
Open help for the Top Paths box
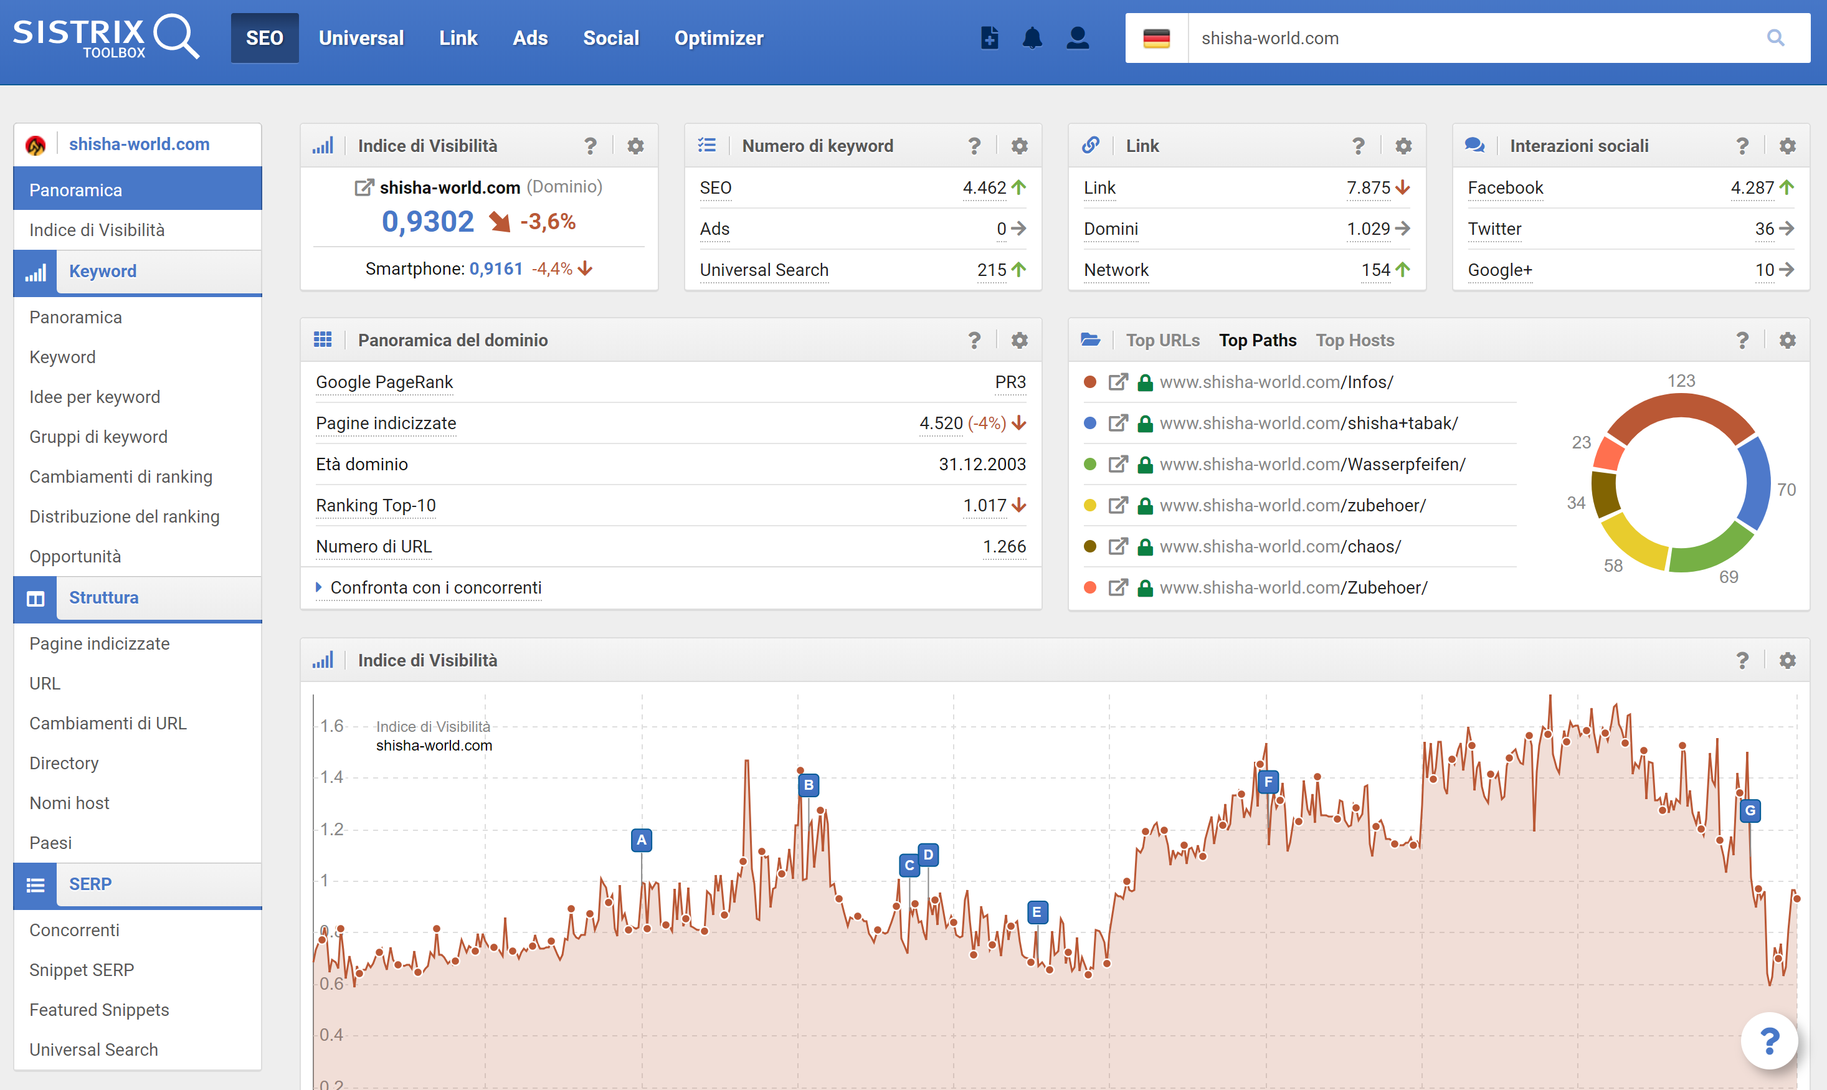1742,340
